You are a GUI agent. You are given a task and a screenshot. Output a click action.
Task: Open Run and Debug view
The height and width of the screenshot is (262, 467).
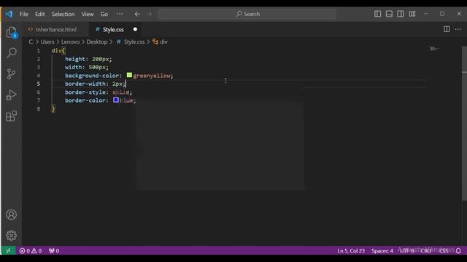[12, 95]
